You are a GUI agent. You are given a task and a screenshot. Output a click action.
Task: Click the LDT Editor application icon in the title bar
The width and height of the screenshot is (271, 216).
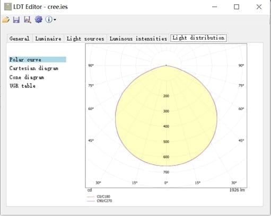(8, 7)
